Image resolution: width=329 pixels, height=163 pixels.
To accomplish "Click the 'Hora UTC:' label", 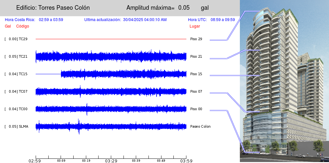I will click(x=197, y=20).
